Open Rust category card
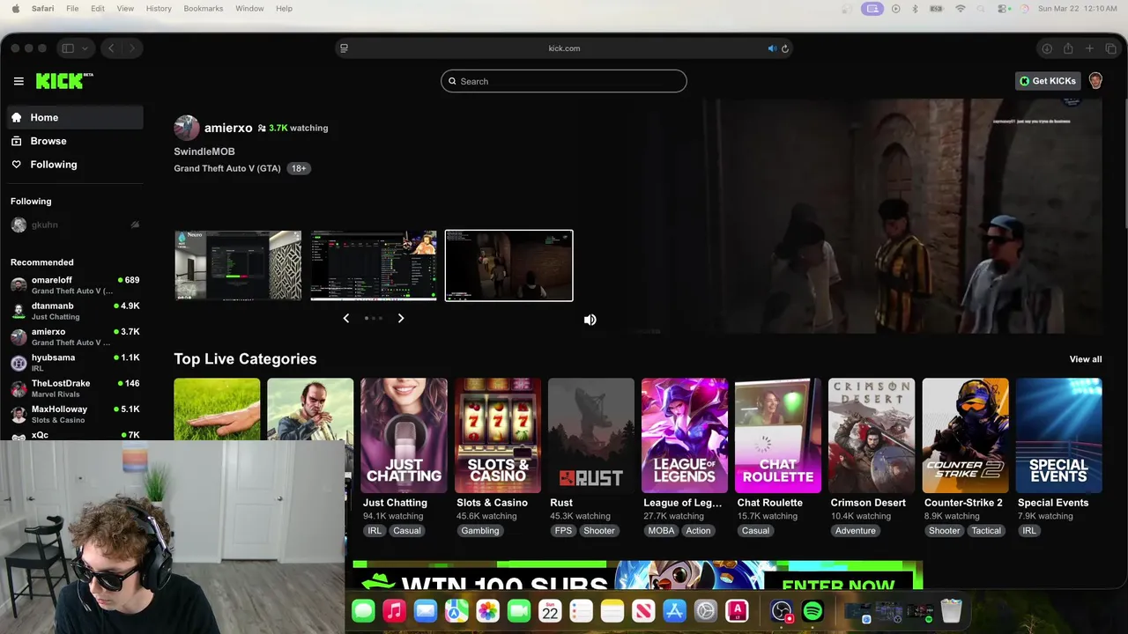 [x=591, y=436]
